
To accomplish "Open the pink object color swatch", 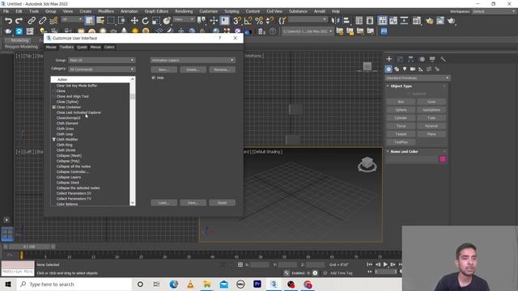I will point(443,159).
